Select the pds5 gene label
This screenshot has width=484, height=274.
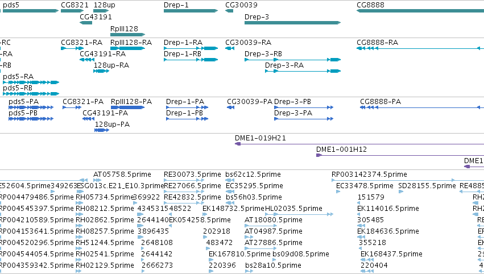(11, 5)
